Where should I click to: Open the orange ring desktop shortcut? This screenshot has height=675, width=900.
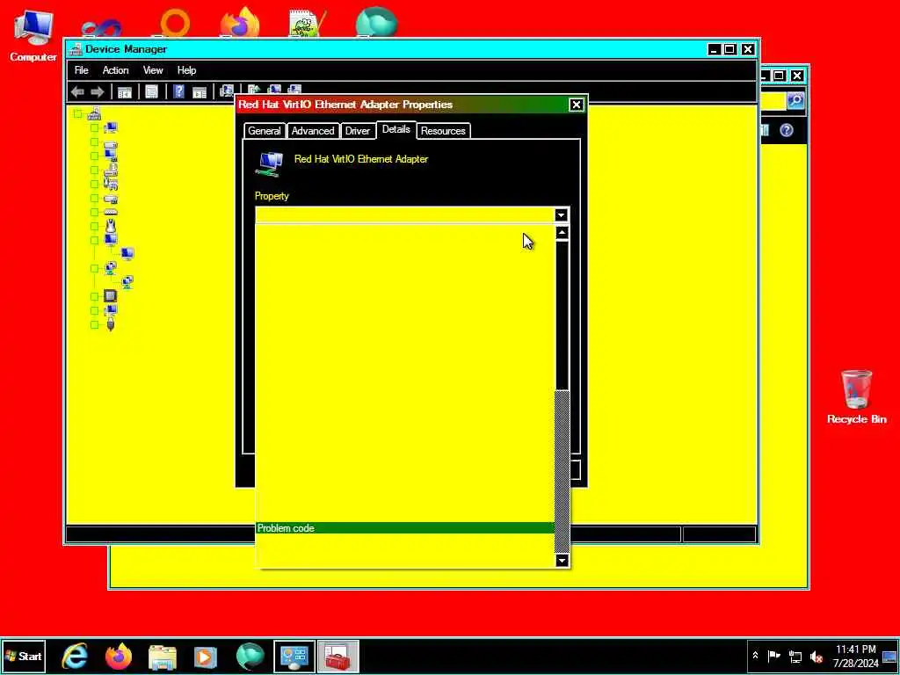point(175,23)
